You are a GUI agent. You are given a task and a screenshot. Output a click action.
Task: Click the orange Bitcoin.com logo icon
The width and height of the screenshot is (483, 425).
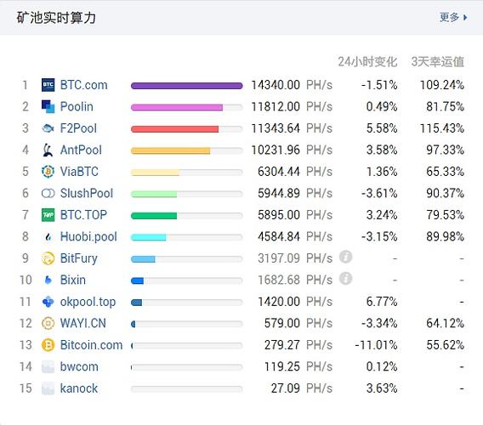point(48,345)
